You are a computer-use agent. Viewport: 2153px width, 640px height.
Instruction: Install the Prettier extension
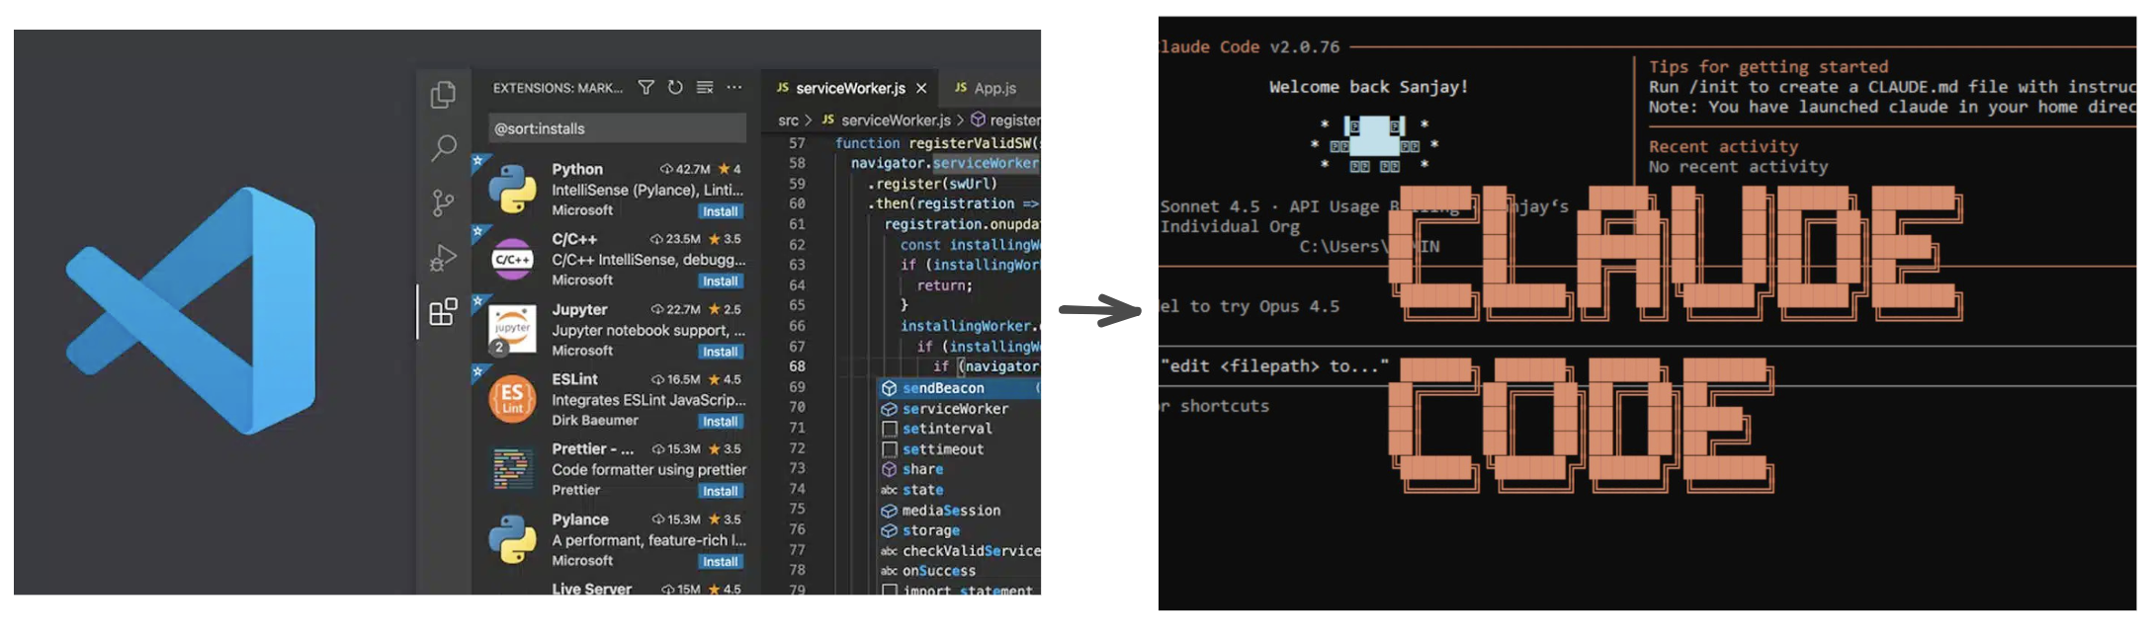pos(720,491)
